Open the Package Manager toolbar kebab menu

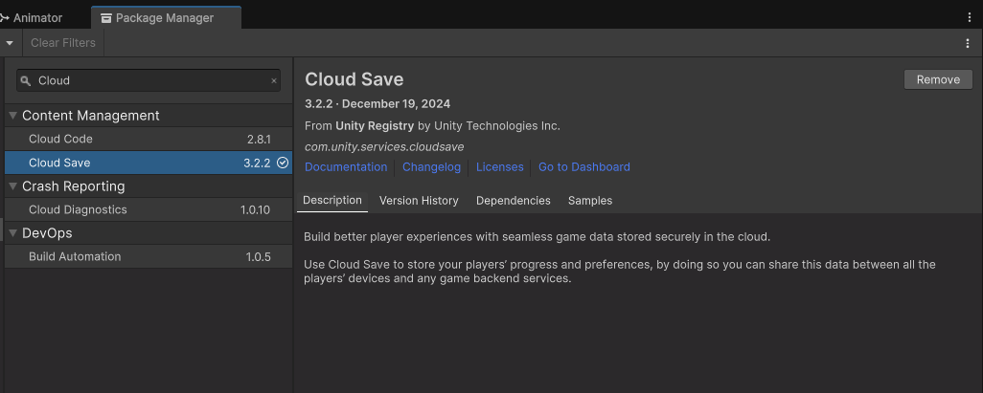point(968,43)
